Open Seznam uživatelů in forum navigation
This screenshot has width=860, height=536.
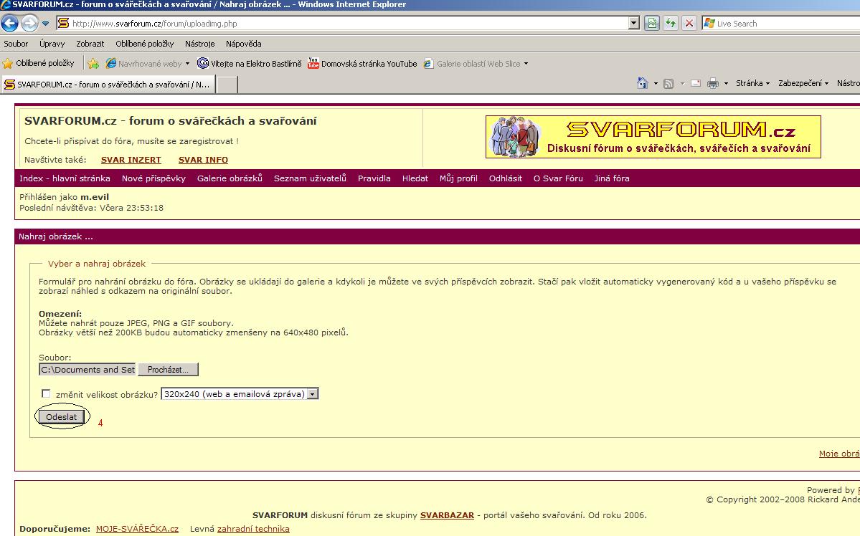[x=310, y=178]
